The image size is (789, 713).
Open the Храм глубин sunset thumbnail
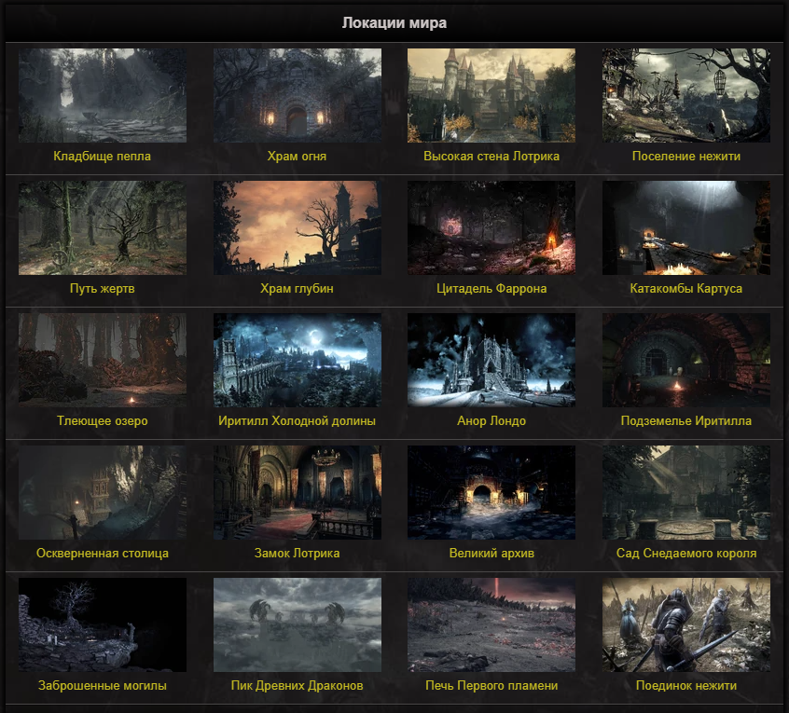pyautogui.click(x=298, y=227)
